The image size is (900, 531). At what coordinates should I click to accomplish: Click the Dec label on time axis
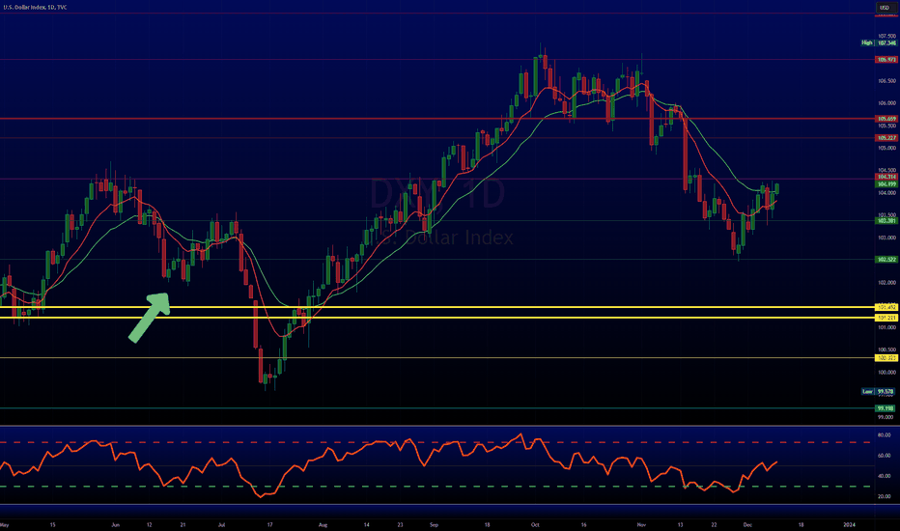coord(747,524)
